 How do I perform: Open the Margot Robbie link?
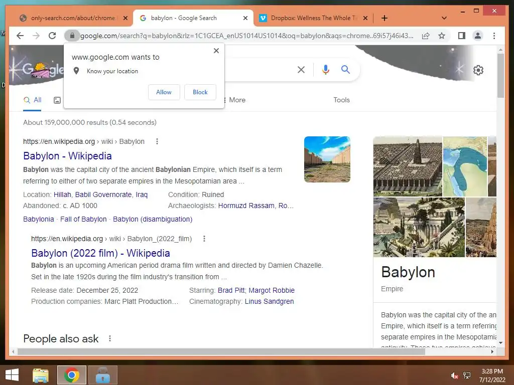272,290
